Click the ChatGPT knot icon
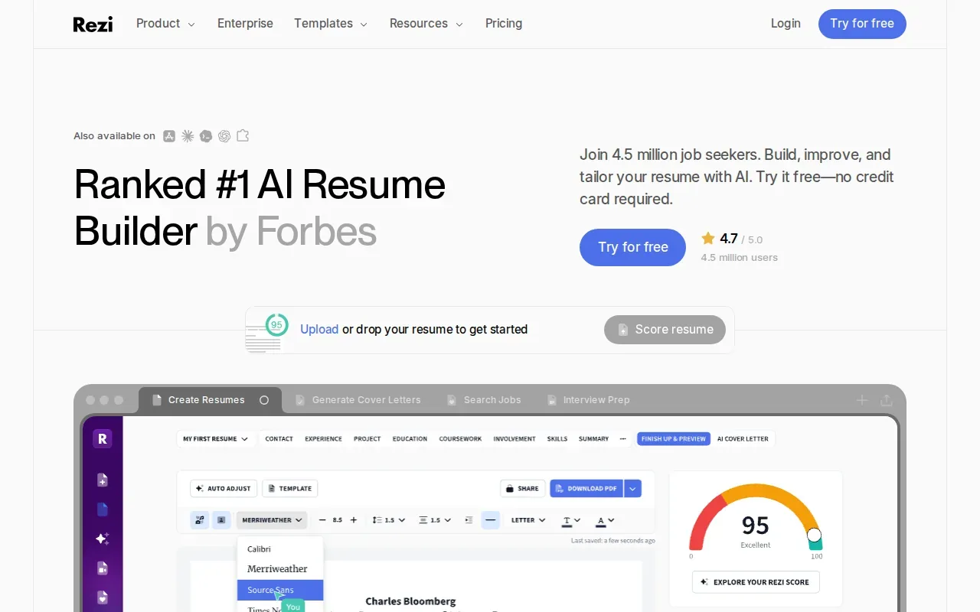 [224, 136]
